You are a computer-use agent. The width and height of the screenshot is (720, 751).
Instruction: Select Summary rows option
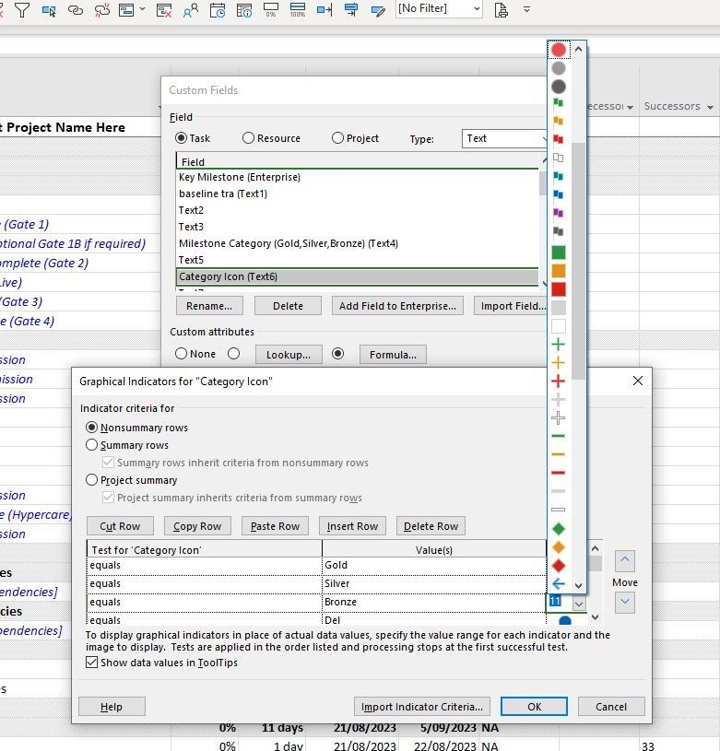91,445
